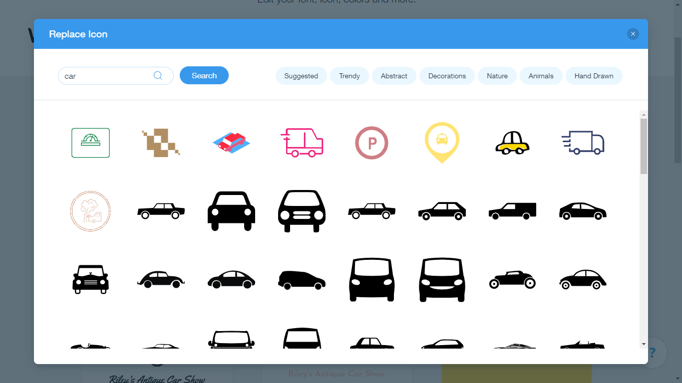Select the black hatchback side silhouette
Screen dimensions: 682x383
point(442,211)
